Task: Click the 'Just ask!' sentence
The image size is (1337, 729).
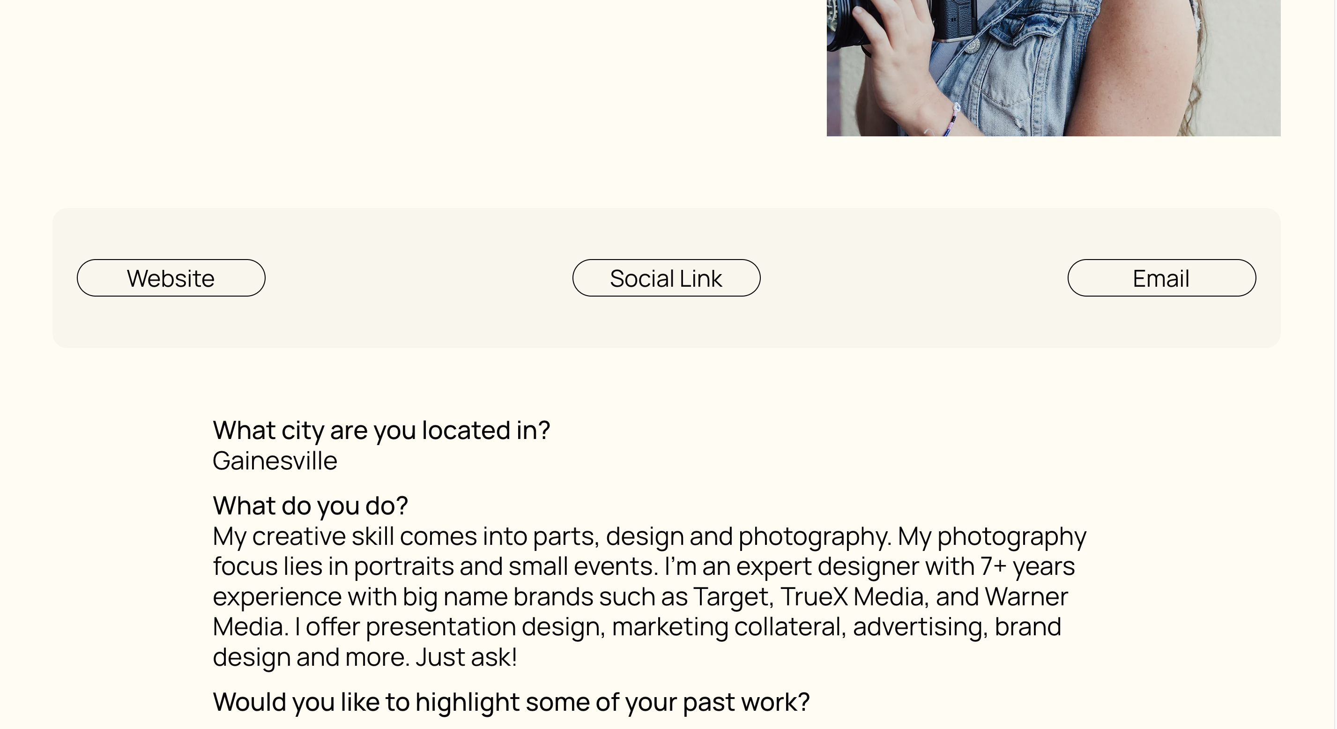Action: (466, 657)
